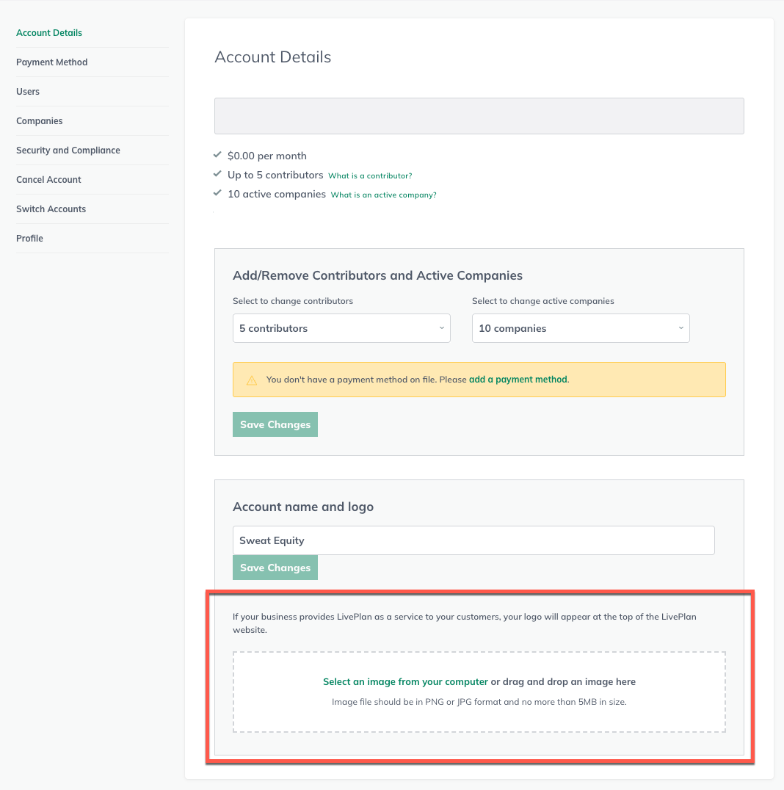Viewport: 784px width, 790px height.
Task: Click the checkmark beside 10 active companies
Action: click(217, 194)
